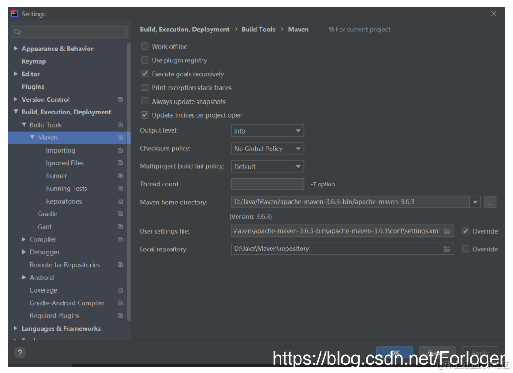Click the settings tree vertical scrollbar

[x=128, y=182]
